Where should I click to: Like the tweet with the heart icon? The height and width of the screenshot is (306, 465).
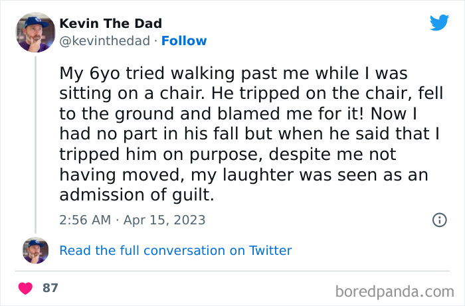(x=26, y=288)
